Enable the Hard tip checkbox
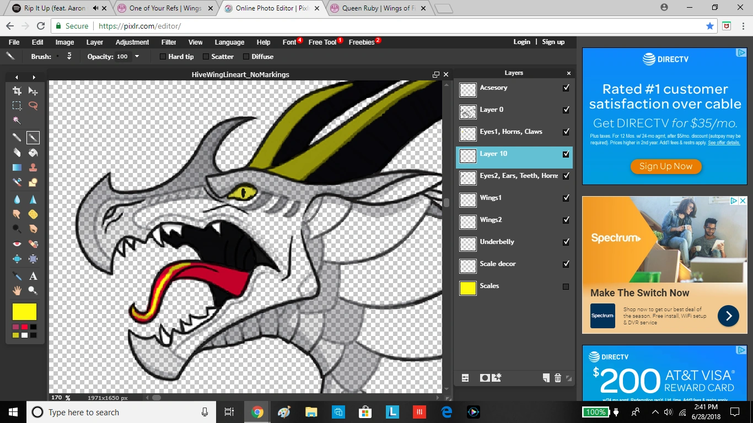The width and height of the screenshot is (753, 423). 163,57
